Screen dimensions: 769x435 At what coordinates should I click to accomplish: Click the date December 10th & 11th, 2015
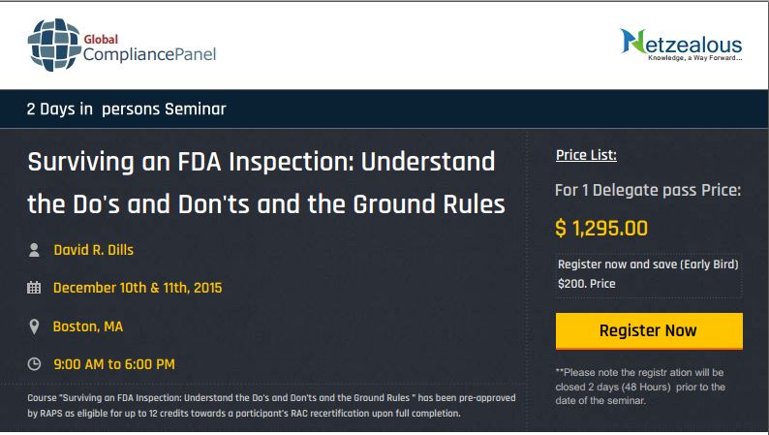(x=138, y=288)
